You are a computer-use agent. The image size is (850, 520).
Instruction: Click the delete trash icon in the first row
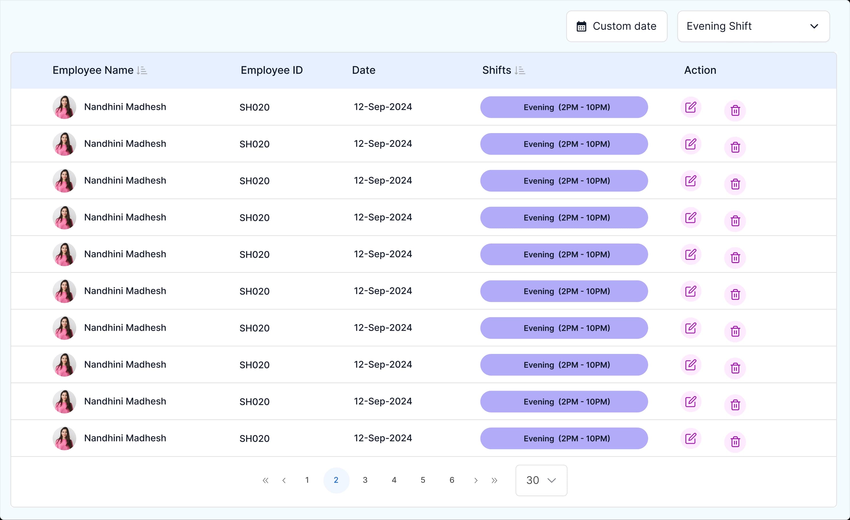tap(735, 111)
